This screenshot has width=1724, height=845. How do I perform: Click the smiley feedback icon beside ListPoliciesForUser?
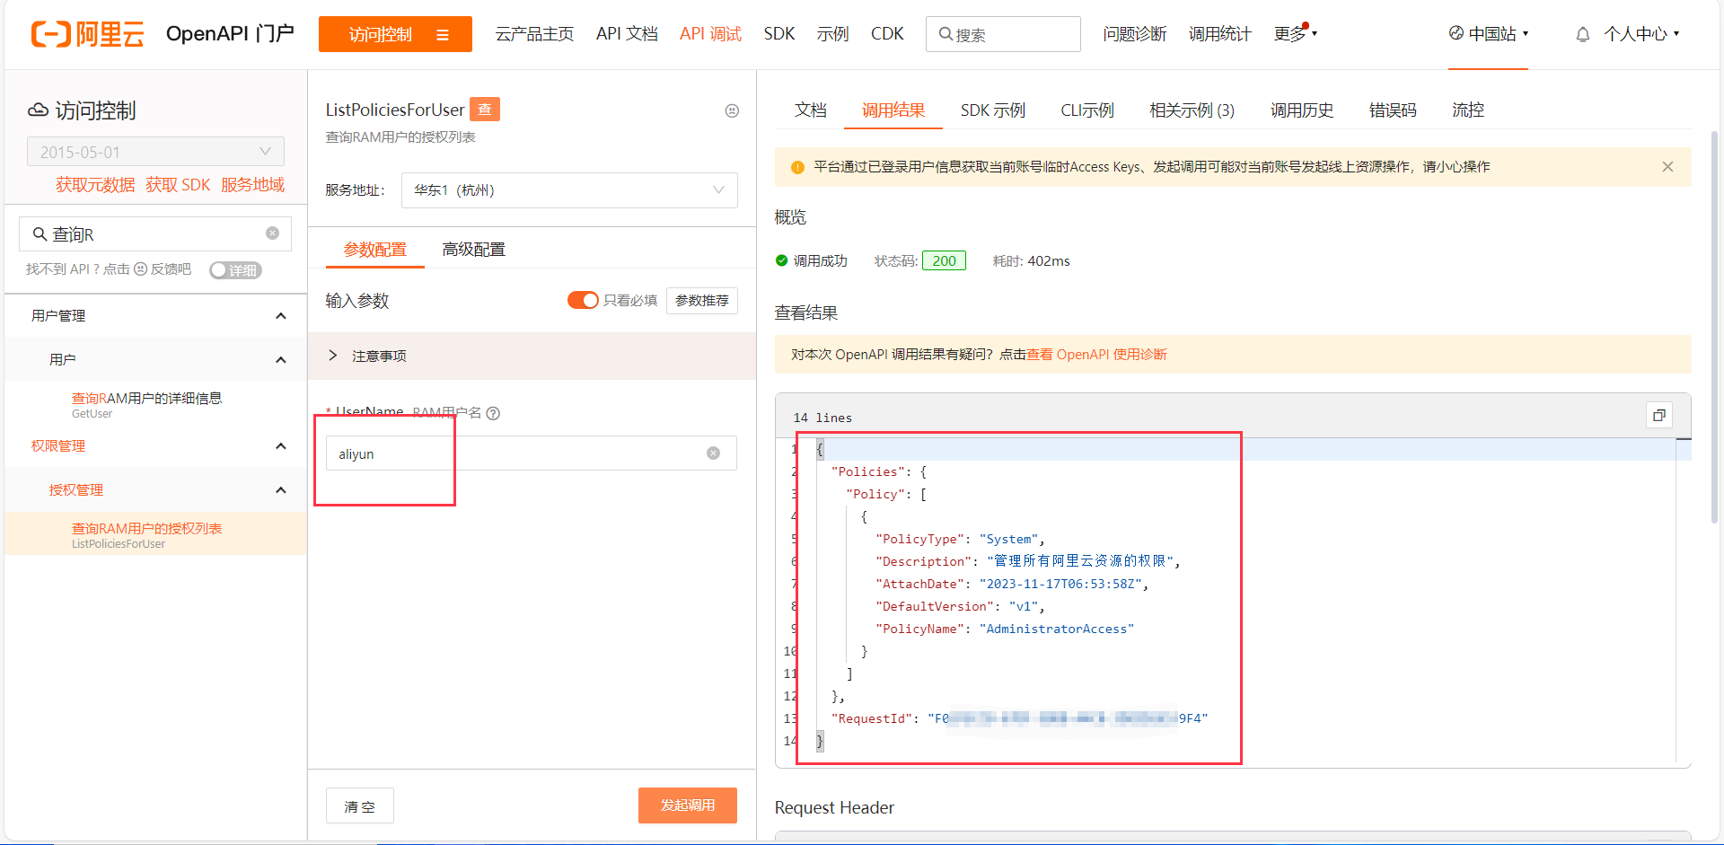tap(732, 110)
